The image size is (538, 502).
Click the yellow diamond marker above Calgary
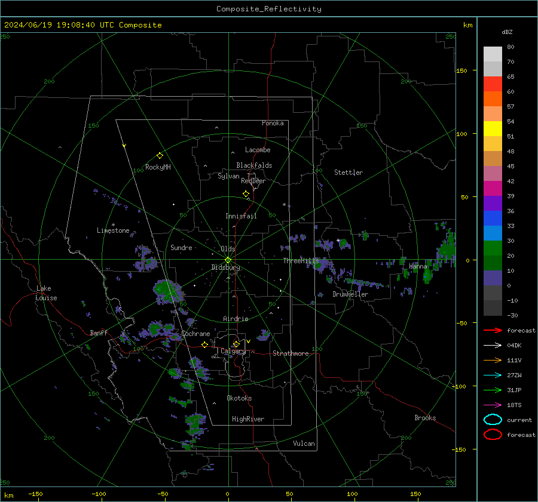click(236, 344)
